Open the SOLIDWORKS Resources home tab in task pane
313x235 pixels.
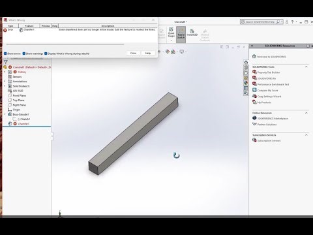(246, 62)
